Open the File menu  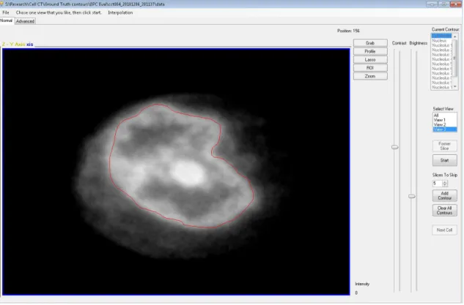pos(6,12)
